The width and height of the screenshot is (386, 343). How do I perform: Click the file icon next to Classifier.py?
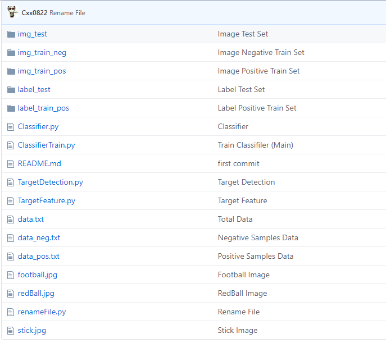point(11,127)
